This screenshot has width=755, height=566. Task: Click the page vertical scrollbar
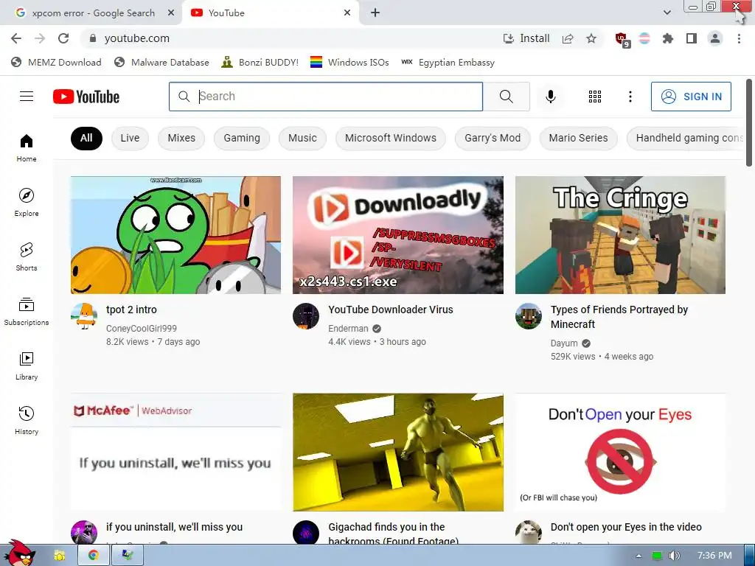[x=749, y=123]
